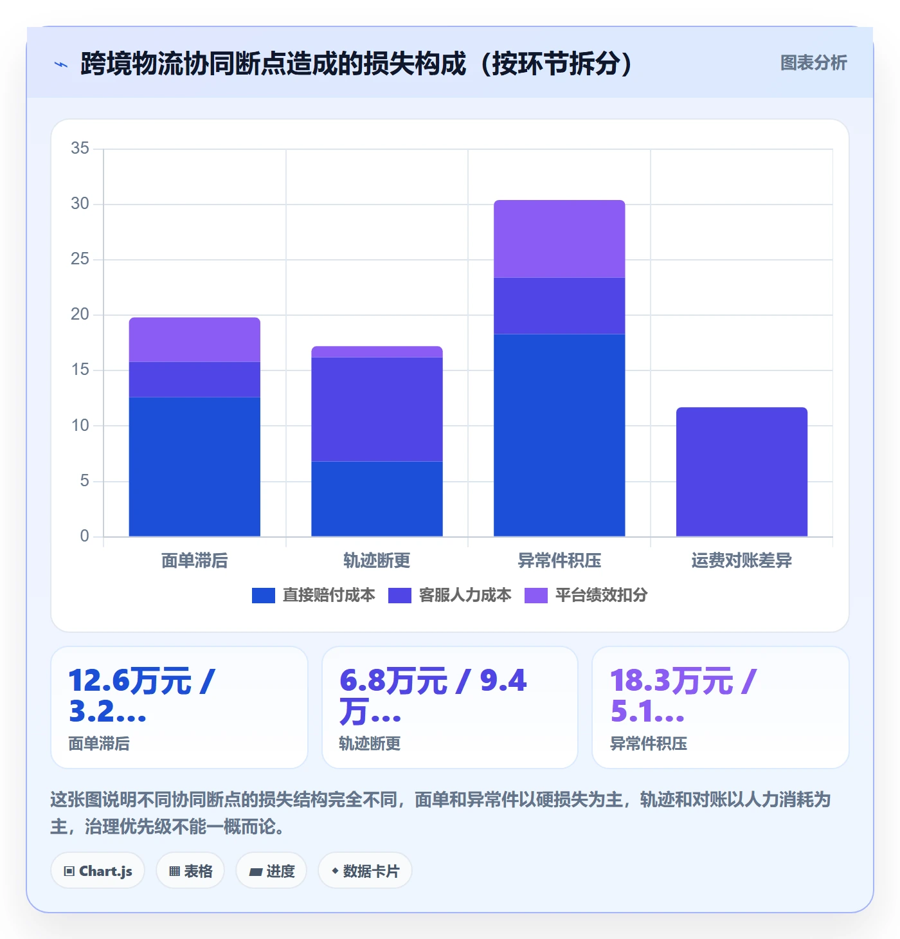This screenshot has height=939, width=900.
Task: Click the 图表分析 label in the header
Action: point(813,63)
